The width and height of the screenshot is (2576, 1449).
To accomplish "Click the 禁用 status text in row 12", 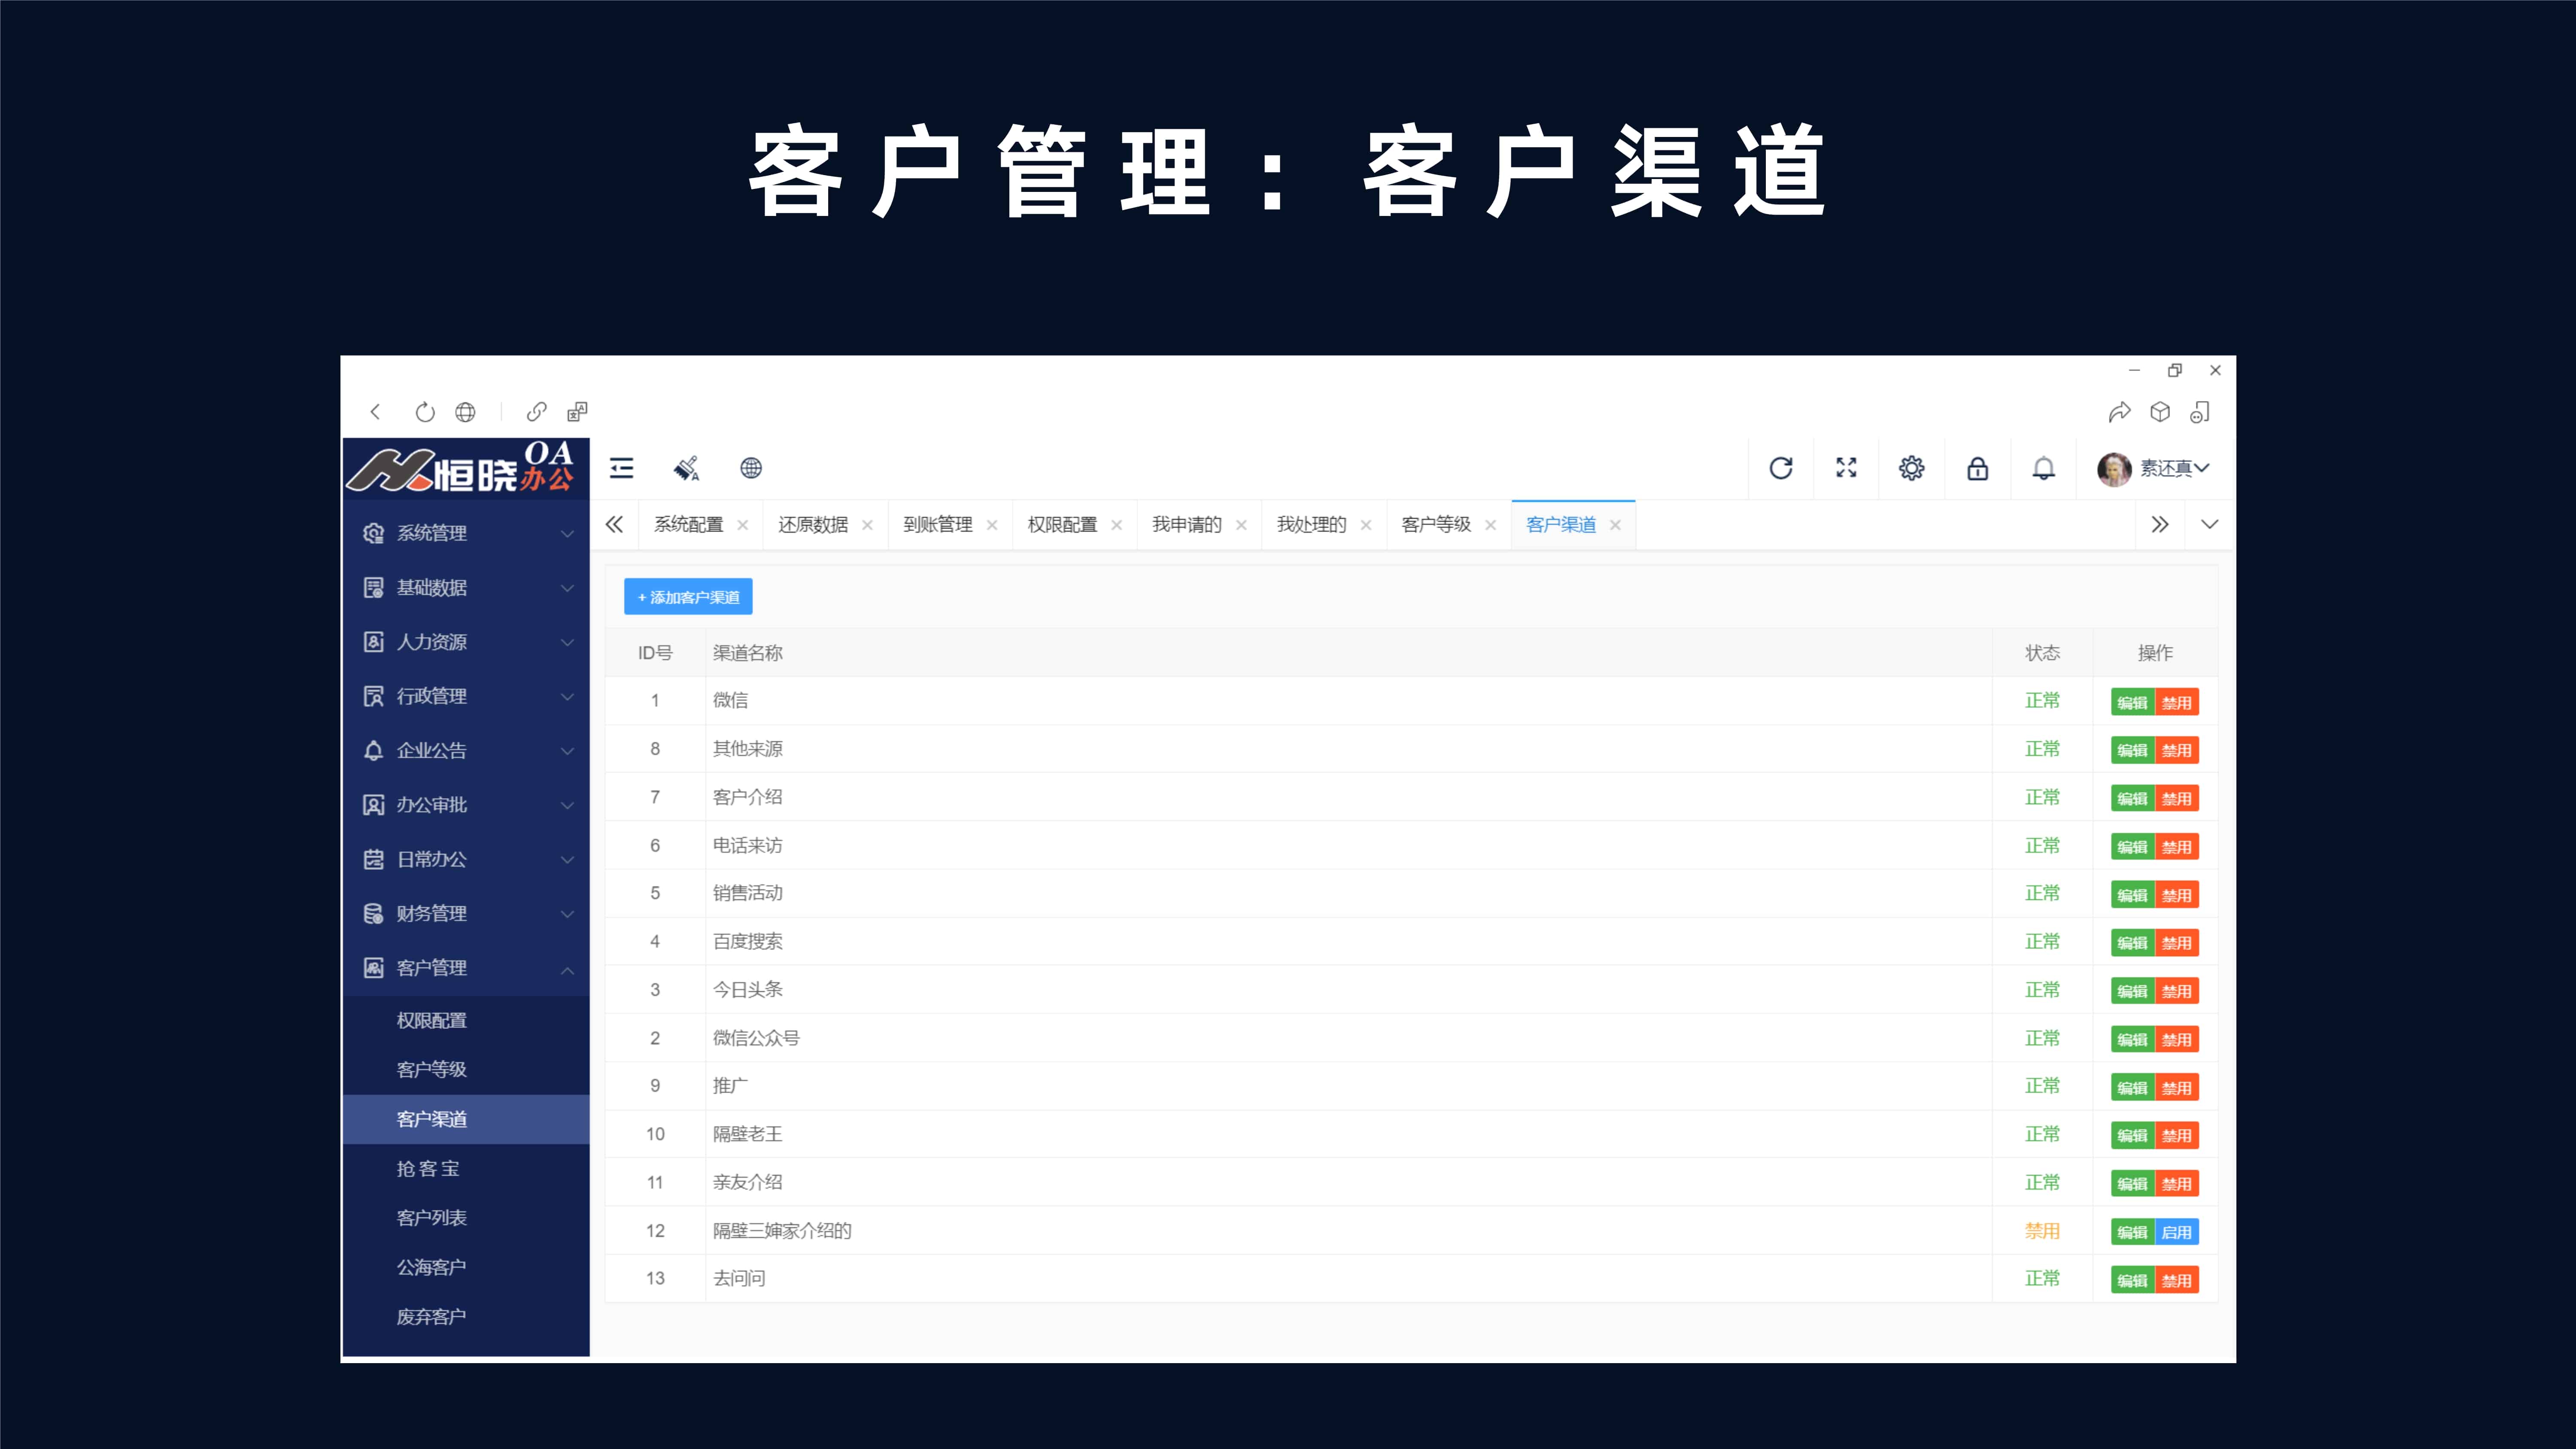I will [x=2042, y=1231].
